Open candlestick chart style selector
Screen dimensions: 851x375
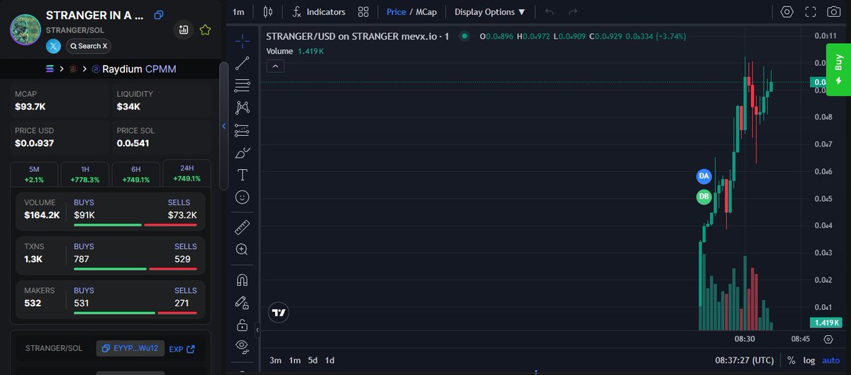point(267,12)
